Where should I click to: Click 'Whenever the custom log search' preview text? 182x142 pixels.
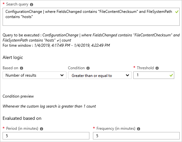pos(49,106)
